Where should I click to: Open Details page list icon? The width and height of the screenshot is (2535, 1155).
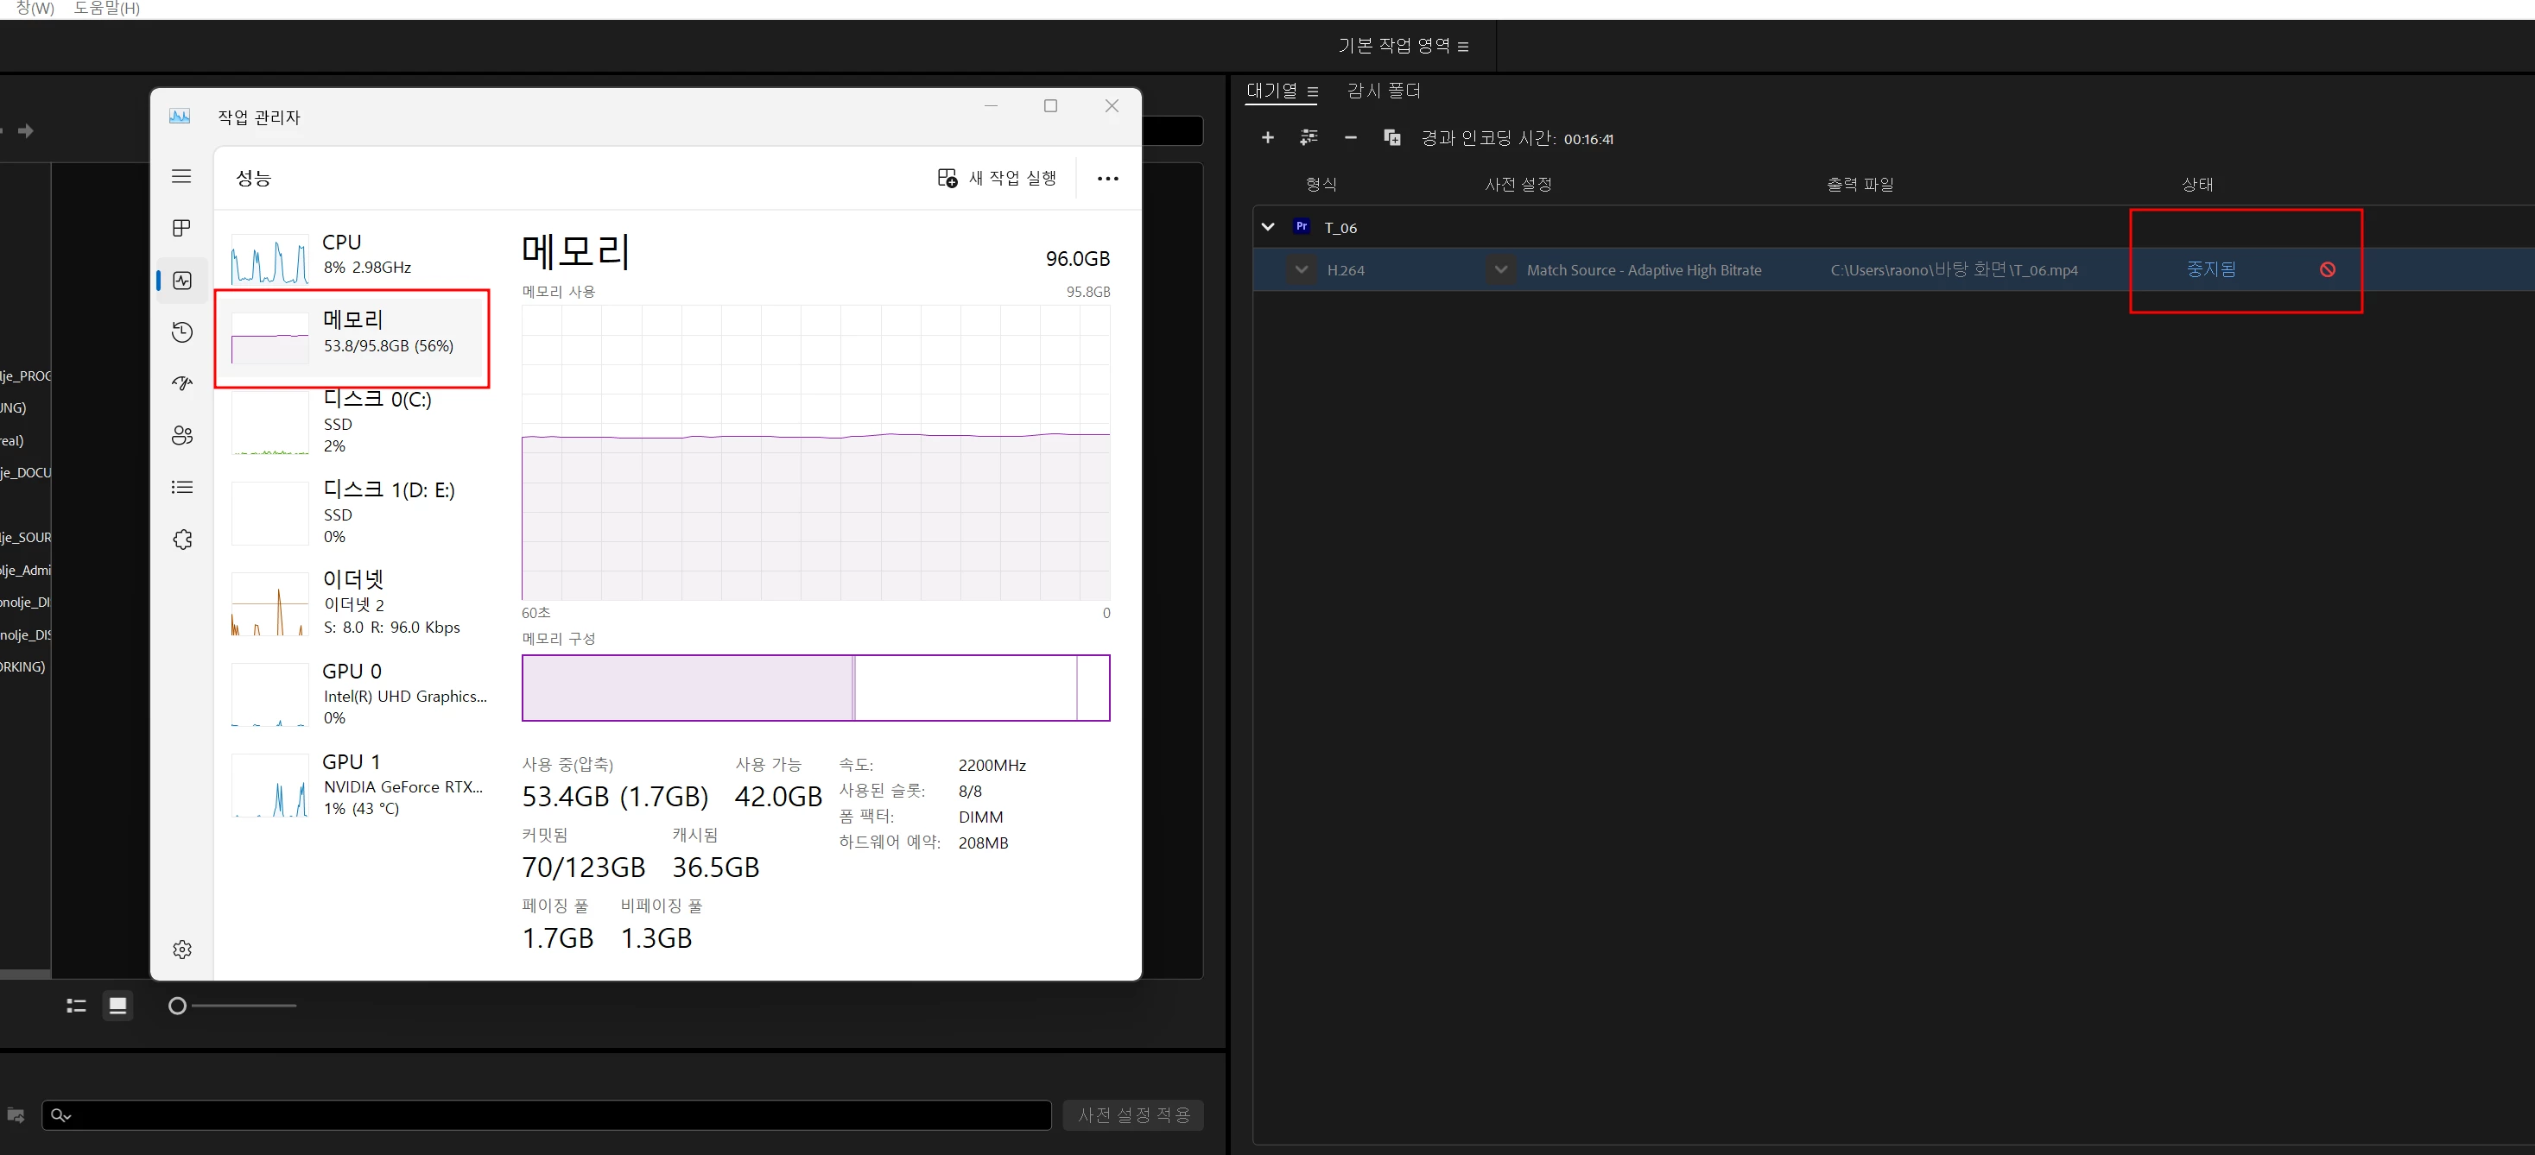click(182, 487)
